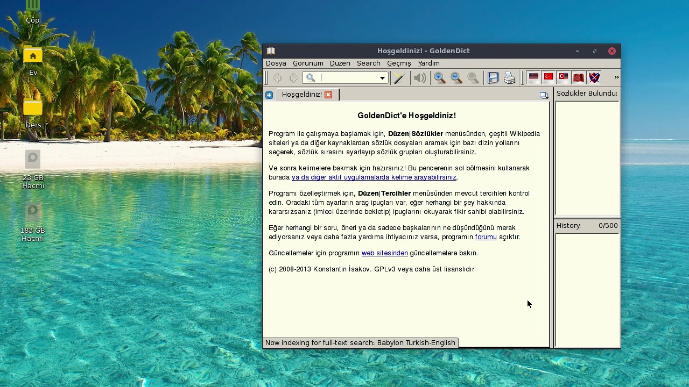Close the GoldenDict window

(x=612, y=51)
